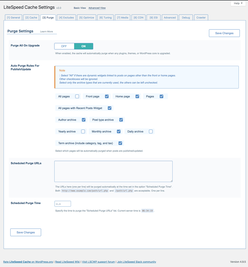The image size is (248, 267).
Task: Open the [1] General tab
Action: point(13,18)
